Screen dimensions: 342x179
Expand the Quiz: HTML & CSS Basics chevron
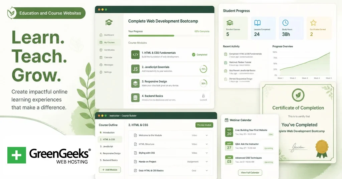[206, 171]
